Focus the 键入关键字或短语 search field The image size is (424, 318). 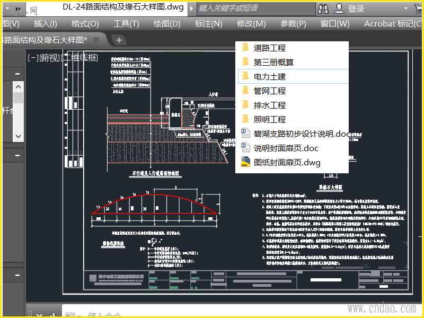[x=255, y=8]
